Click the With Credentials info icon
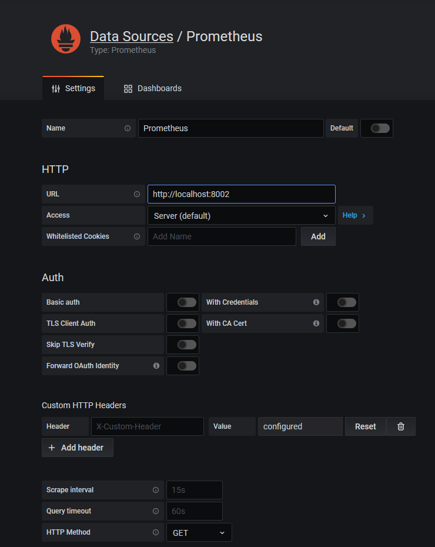The width and height of the screenshot is (435, 547). [316, 302]
